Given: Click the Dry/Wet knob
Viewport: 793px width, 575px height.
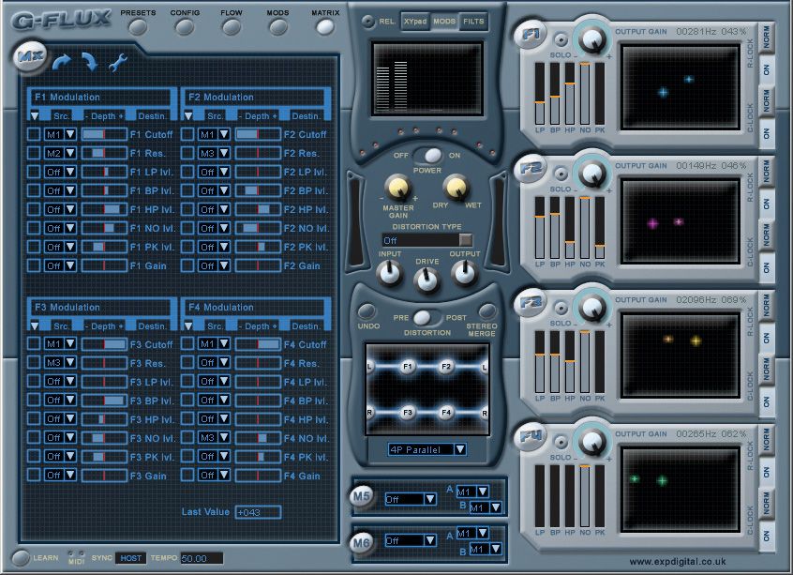Looking at the screenshot, I should 456,188.
